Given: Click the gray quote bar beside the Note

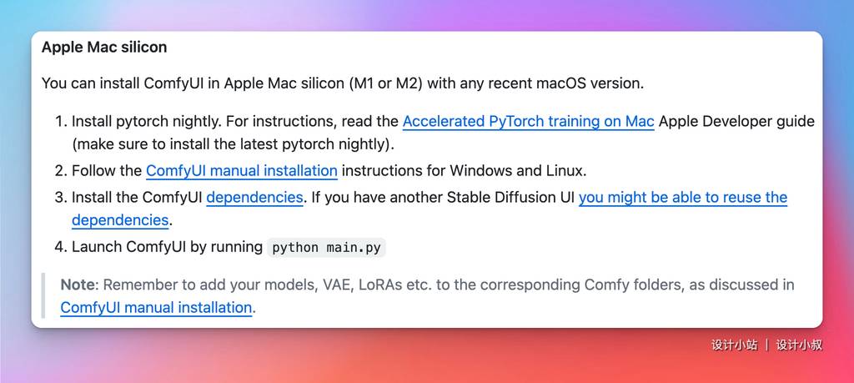Looking at the screenshot, I should (42, 295).
